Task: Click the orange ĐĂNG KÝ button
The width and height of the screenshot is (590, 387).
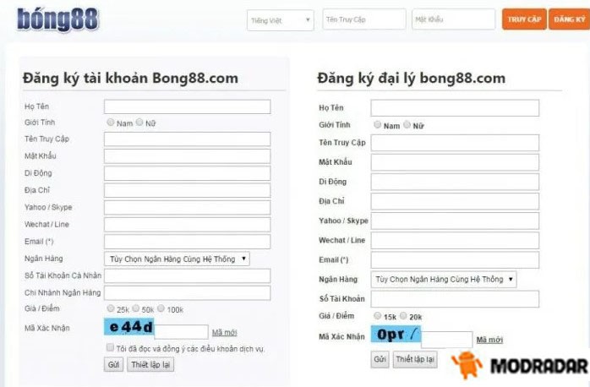Action: [570, 19]
